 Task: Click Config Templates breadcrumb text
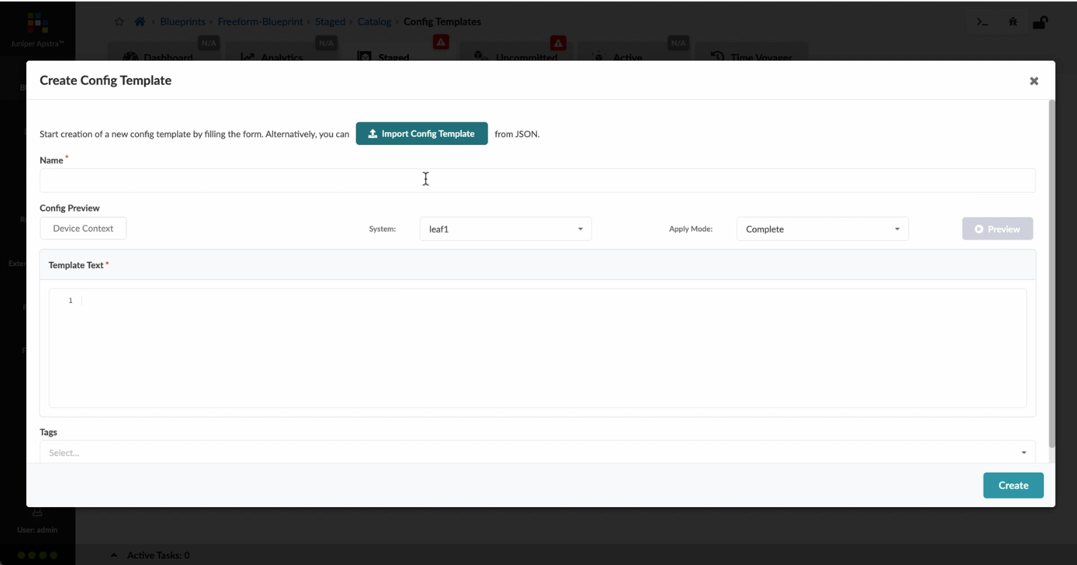pos(442,22)
